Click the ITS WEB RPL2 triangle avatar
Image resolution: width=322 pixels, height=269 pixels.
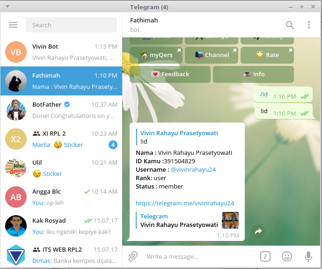click(16, 254)
